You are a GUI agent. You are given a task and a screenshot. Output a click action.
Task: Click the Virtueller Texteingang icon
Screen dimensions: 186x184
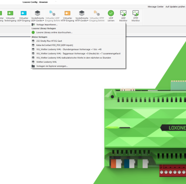[10, 13]
